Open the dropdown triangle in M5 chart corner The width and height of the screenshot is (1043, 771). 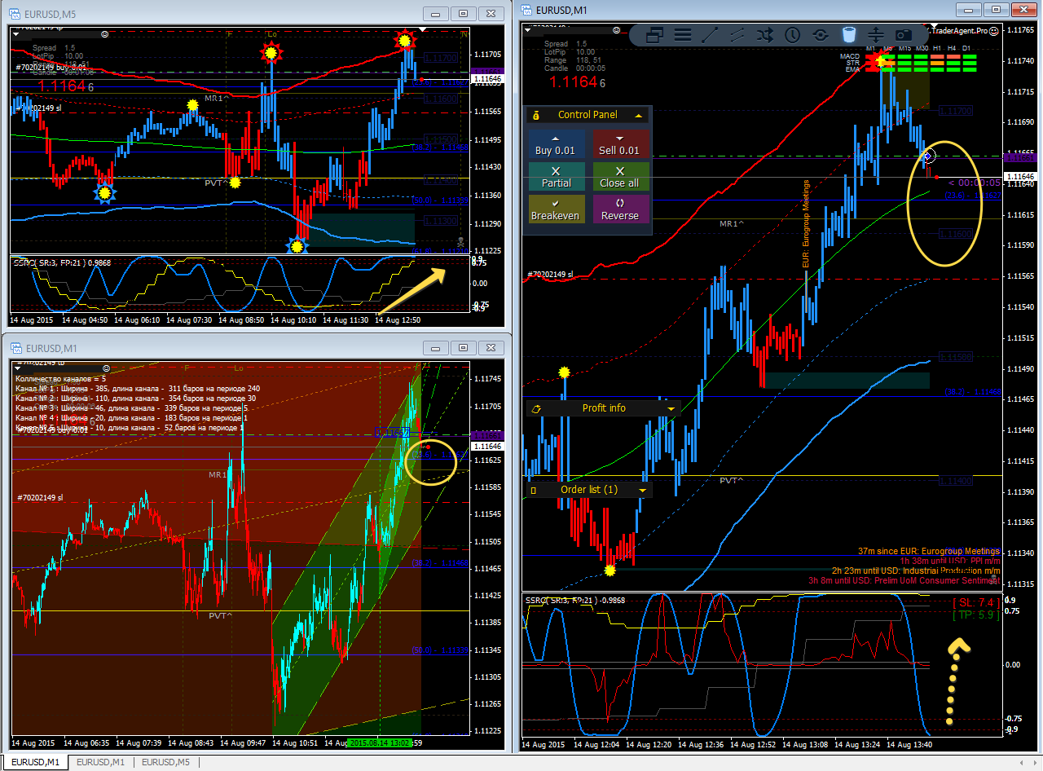coord(15,33)
